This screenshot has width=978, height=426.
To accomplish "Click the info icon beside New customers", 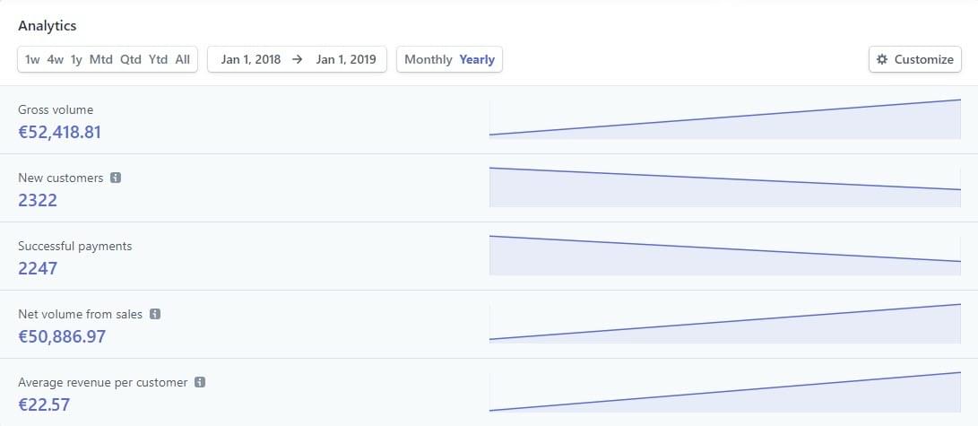I will tap(116, 178).
